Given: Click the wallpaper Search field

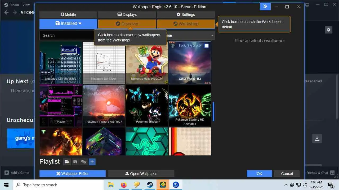Looking at the screenshot, I should (67, 35).
